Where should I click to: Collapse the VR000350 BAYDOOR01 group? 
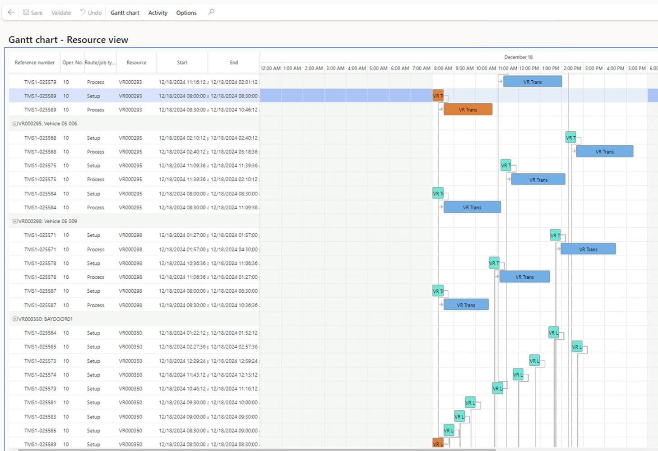coord(15,319)
